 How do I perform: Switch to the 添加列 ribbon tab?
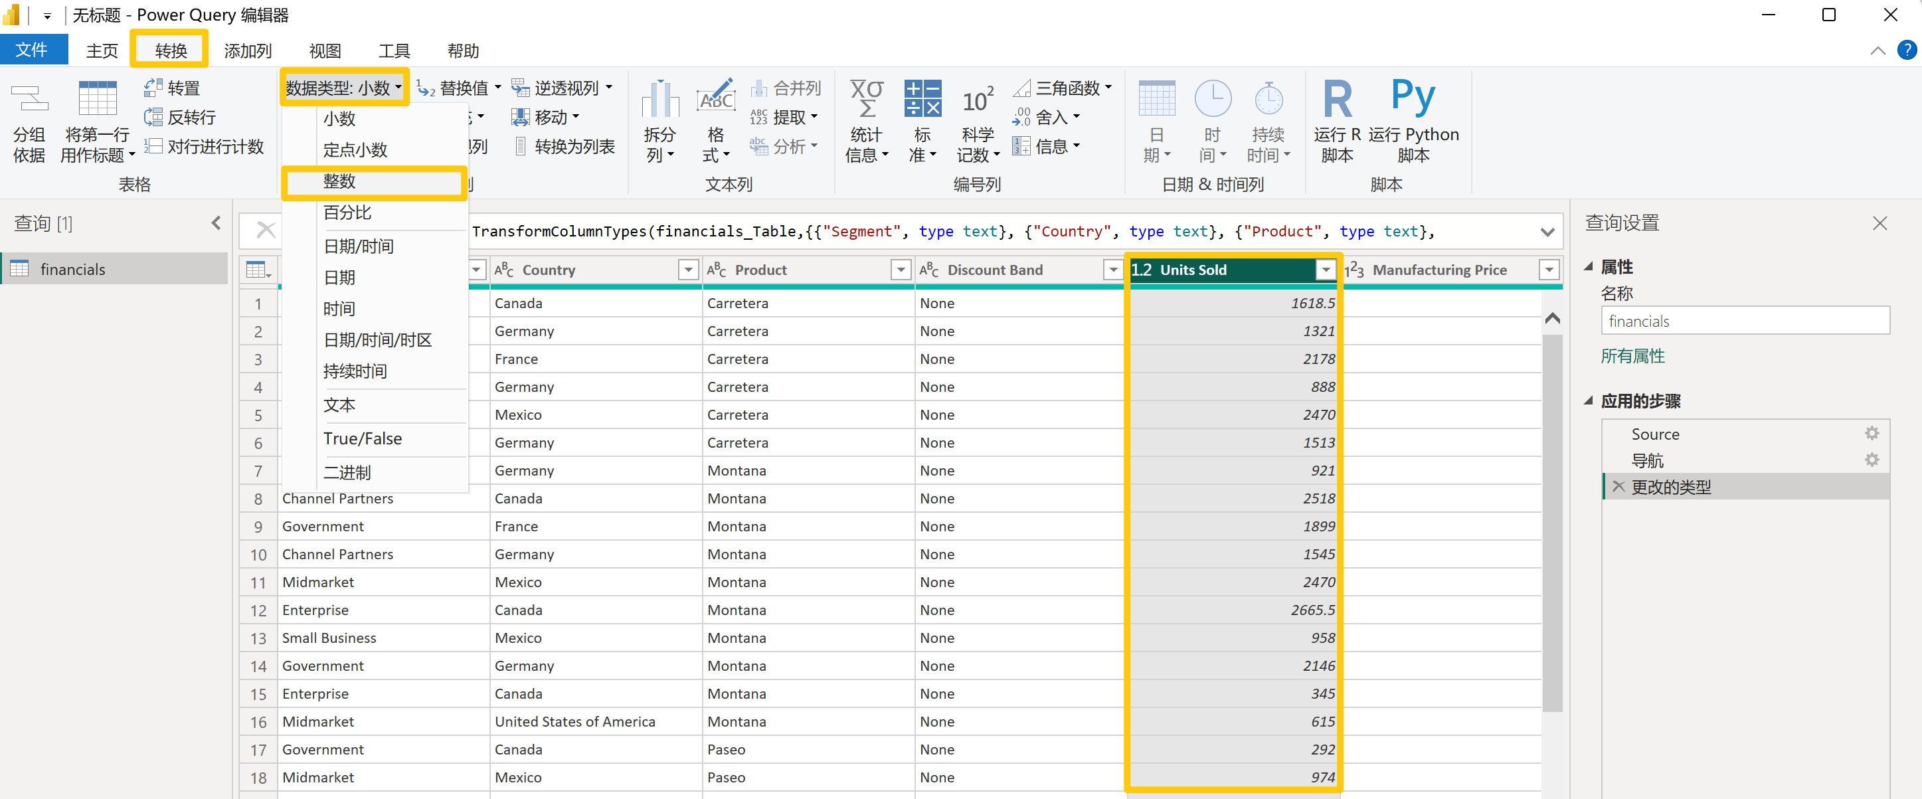click(247, 50)
